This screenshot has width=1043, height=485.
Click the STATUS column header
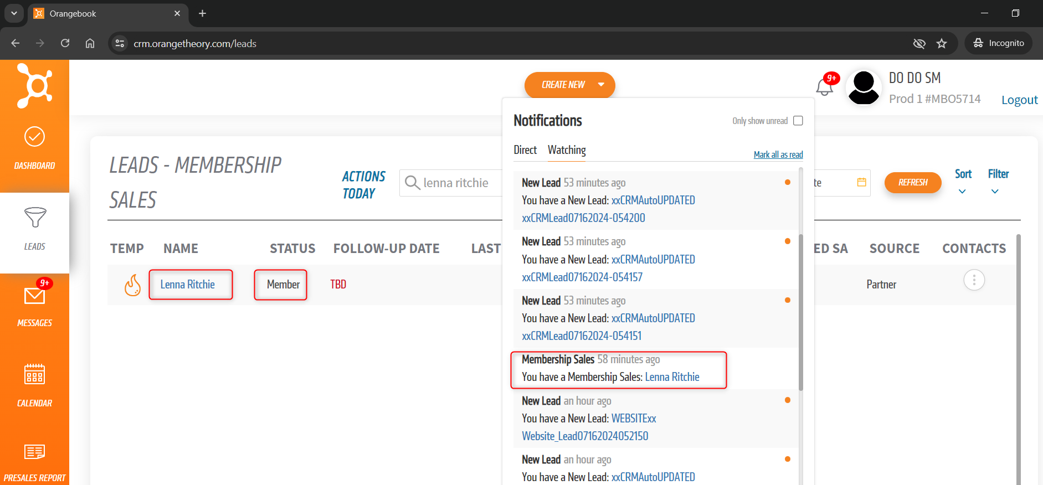pyautogui.click(x=292, y=249)
